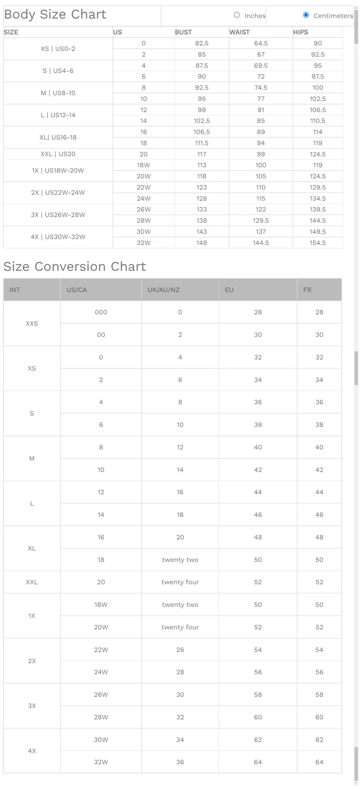Click the XXS row in INT column

[x=32, y=324]
